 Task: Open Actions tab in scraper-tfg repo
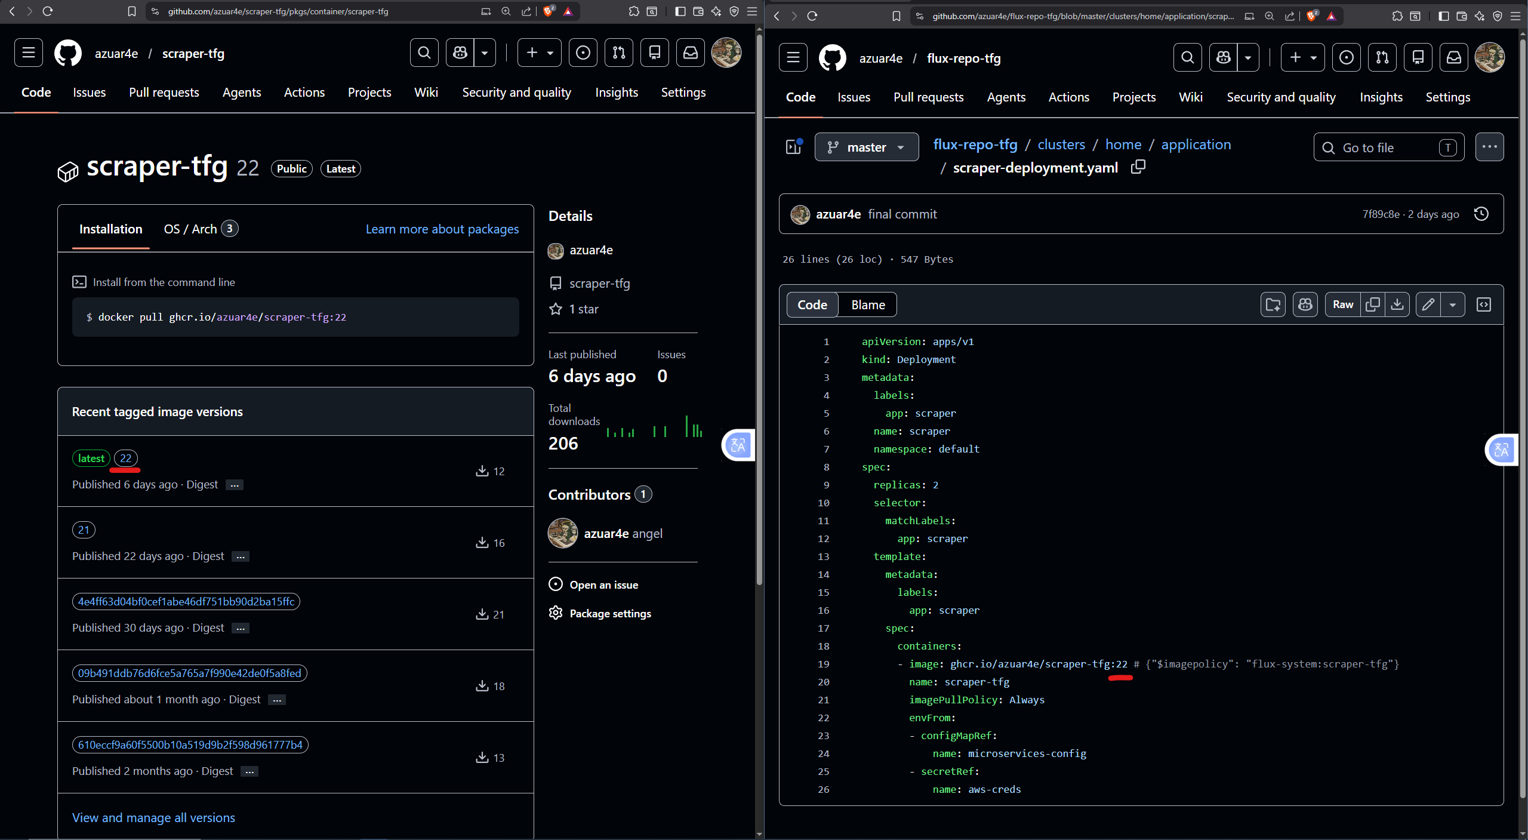(x=304, y=93)
